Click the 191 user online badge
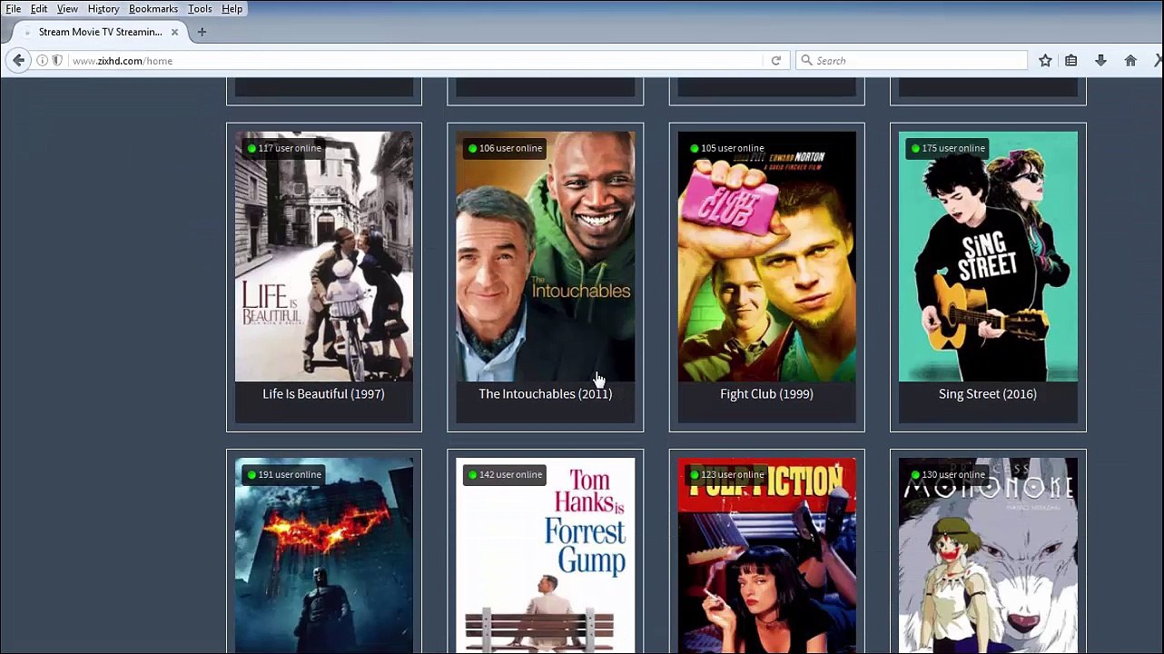 coord(284,475)
